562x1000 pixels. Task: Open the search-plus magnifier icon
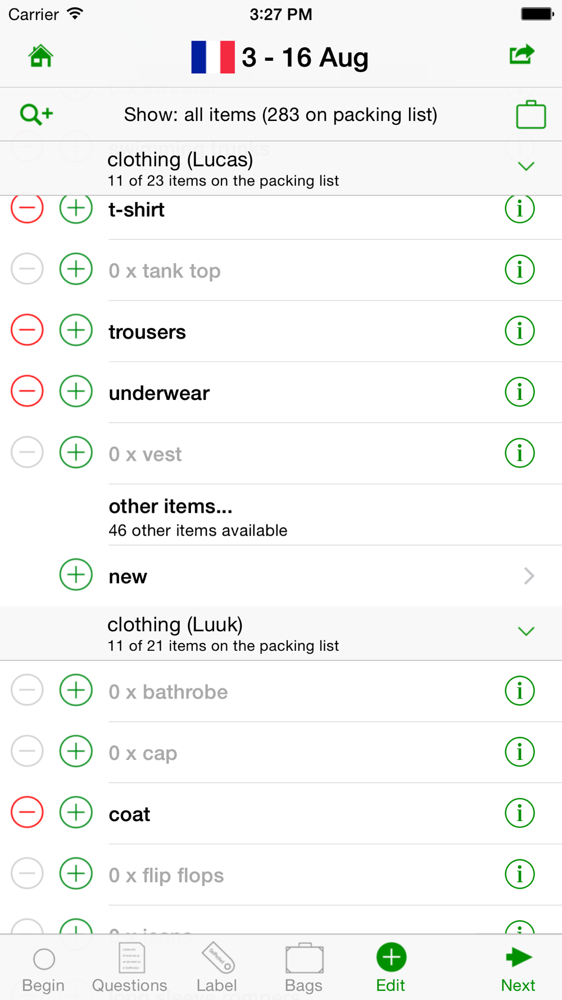[36, 114]
